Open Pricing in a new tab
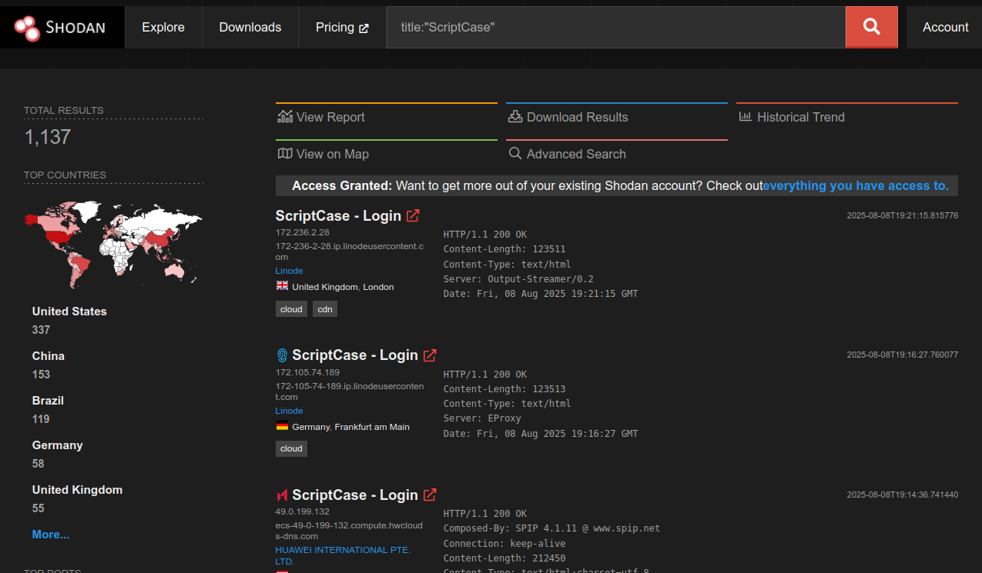Screen dimensions: 982x573 point(341,26)
